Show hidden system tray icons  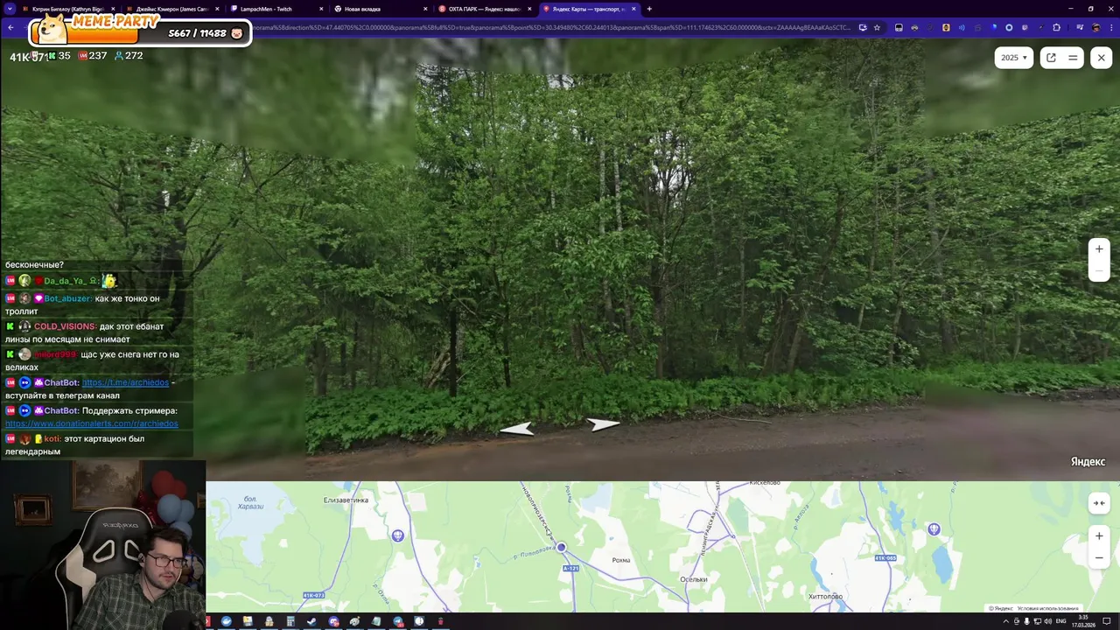pos(1005,621)
